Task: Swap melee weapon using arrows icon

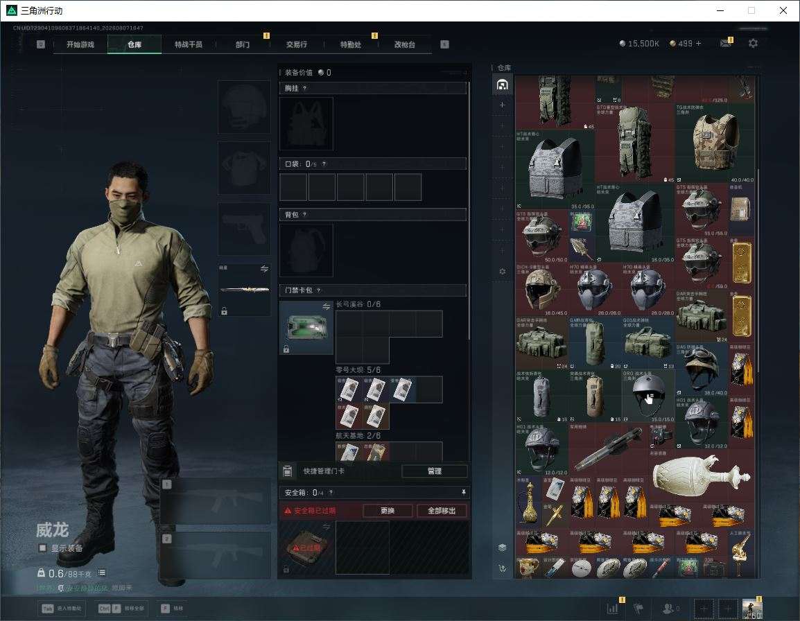Action: tap(264, 269)
